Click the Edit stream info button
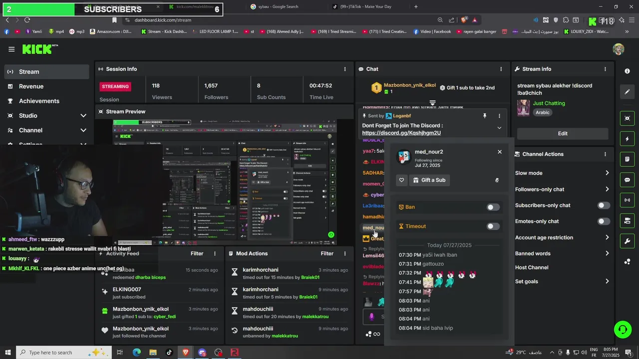This screenshot has height=359, width=639. pyautogui.click(x=563, y=133)
